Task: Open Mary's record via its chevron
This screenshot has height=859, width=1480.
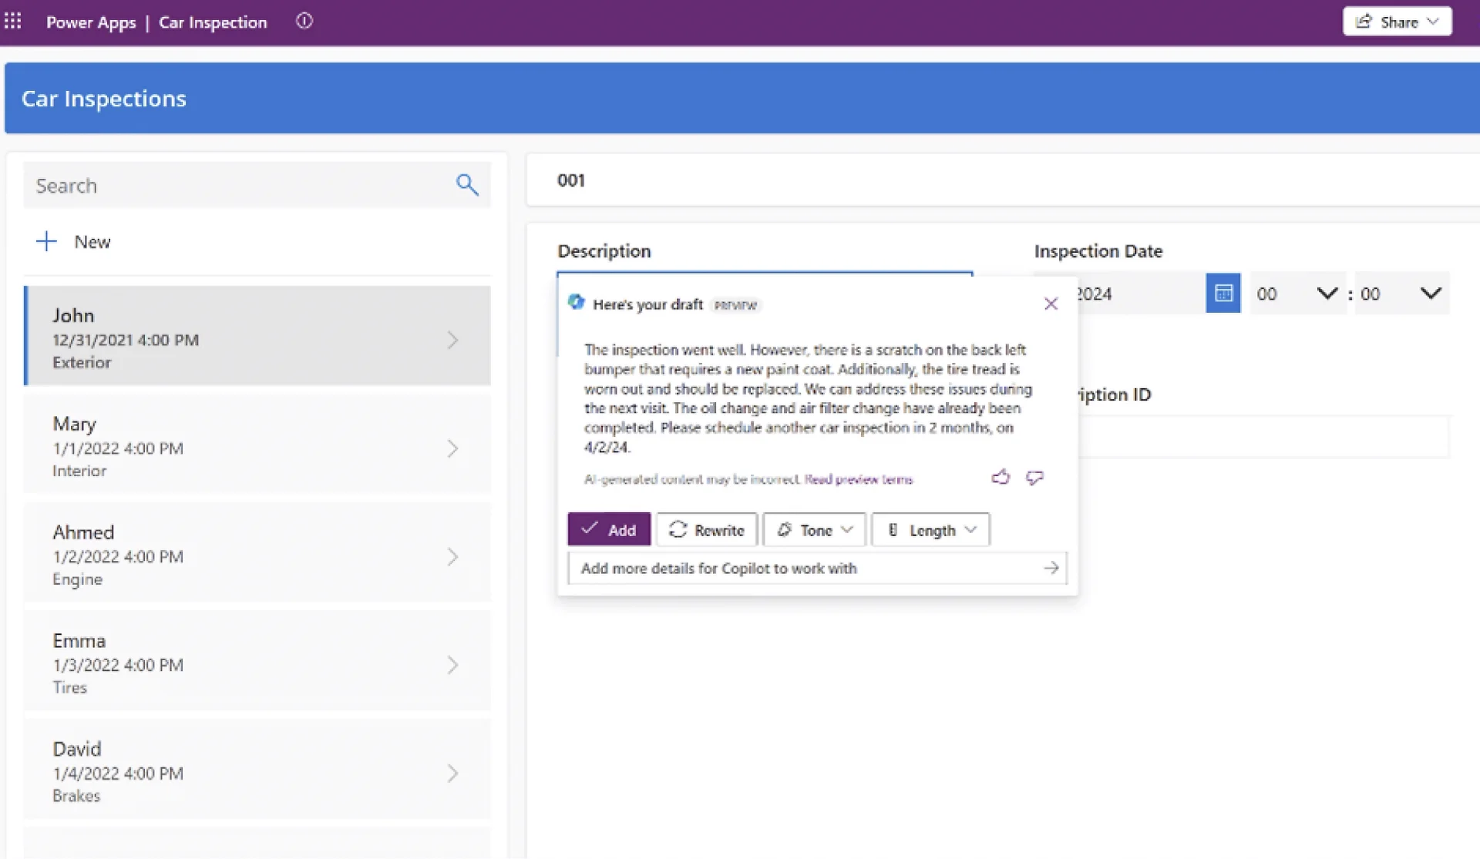Action: coord(452,448)
